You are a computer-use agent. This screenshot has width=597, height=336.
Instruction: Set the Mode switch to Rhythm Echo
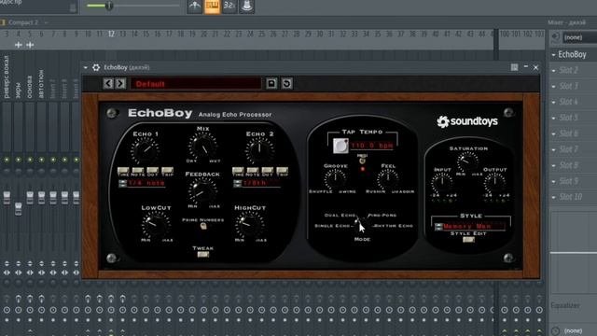(394, 226)
